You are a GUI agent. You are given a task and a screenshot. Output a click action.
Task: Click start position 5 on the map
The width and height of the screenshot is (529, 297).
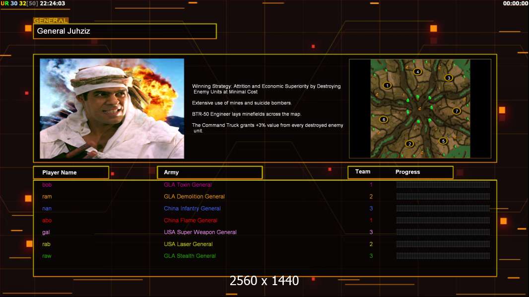443,141
